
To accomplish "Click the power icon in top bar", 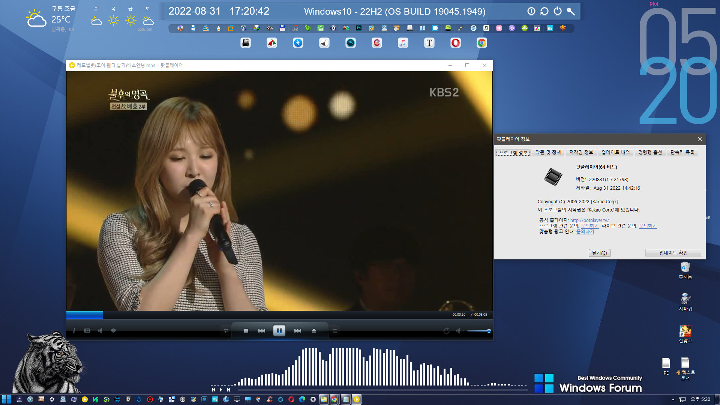I will 558,11.
